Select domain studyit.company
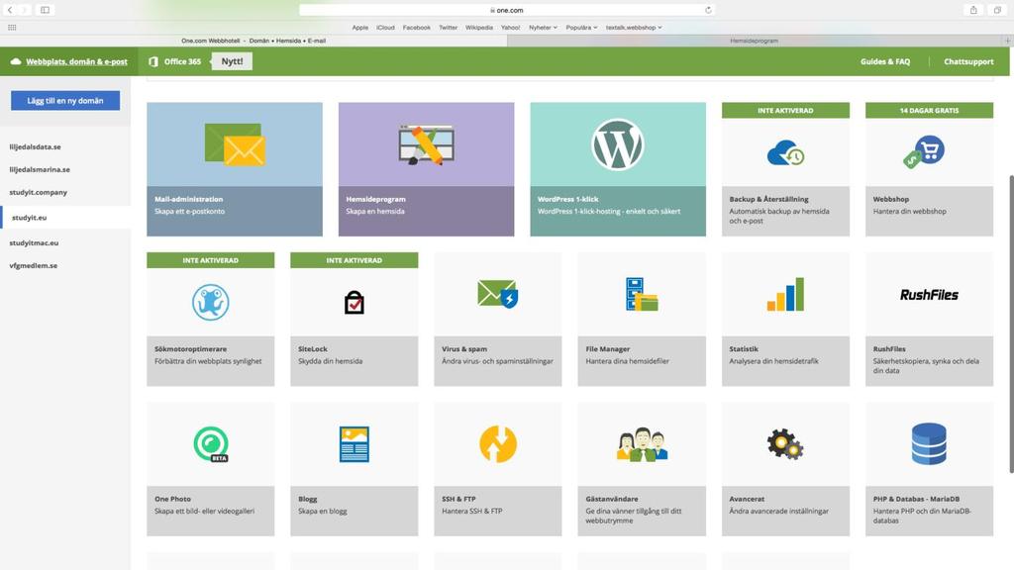The image size is (1014, 570). point(39,192)
